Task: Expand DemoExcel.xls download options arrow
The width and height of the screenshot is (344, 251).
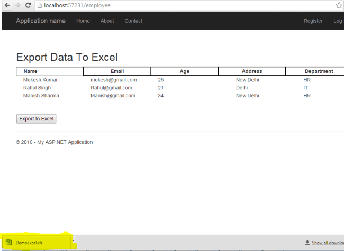Action: point(73,241)
